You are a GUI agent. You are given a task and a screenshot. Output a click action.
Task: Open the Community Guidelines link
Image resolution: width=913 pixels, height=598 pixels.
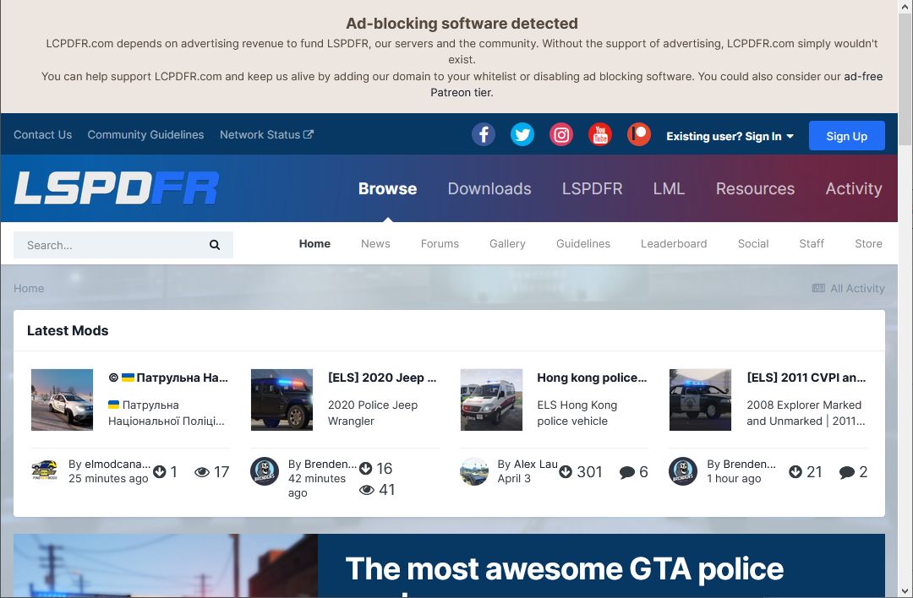tap(145, 134)
